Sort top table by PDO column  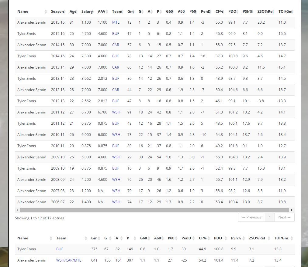click(x=233, y=11)
